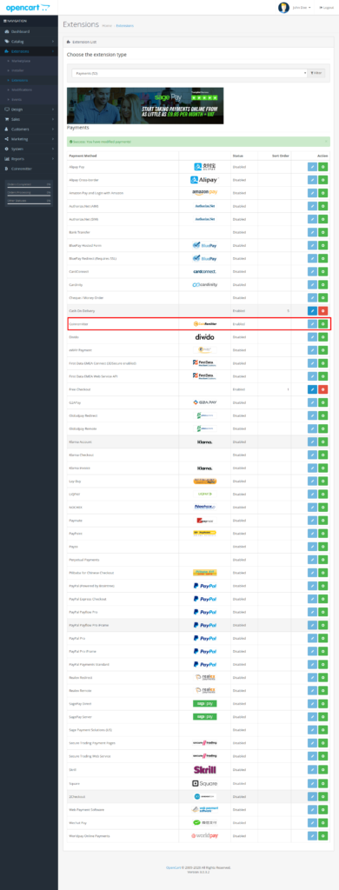Install the Klarna Checkout extension
339x890 pixels.
323,455
